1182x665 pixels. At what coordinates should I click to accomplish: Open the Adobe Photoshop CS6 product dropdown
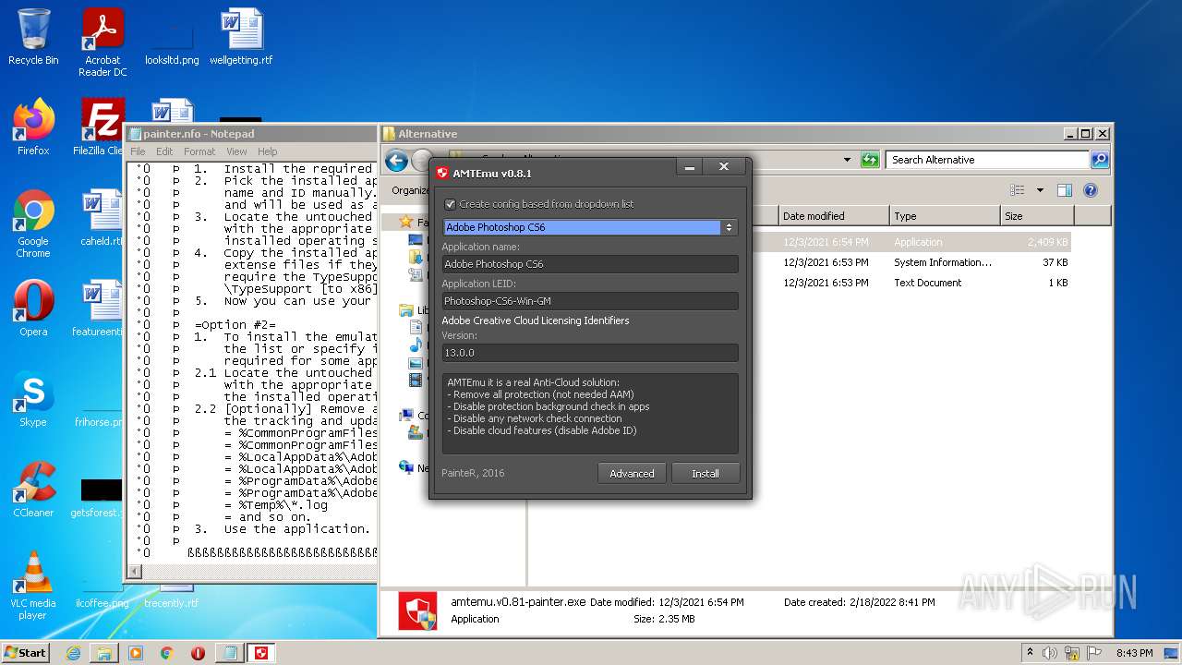point(590,227)
